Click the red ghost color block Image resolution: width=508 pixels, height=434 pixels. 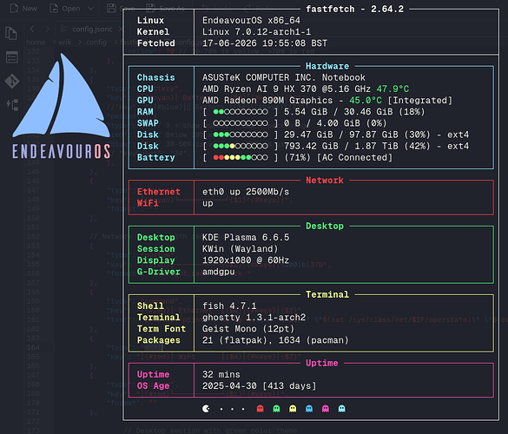(x=260, y=409)
